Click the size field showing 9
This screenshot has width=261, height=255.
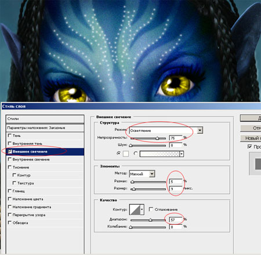176,189
